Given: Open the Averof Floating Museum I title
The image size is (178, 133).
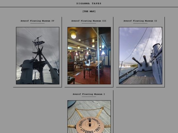Looking at the screenshot, I should click(89, 94).
